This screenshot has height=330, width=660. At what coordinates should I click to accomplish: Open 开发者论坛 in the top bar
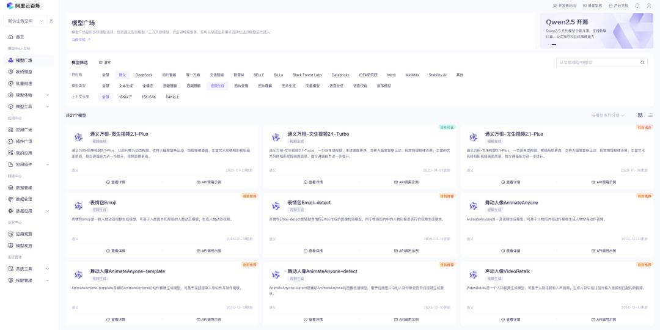coord(565,6)
